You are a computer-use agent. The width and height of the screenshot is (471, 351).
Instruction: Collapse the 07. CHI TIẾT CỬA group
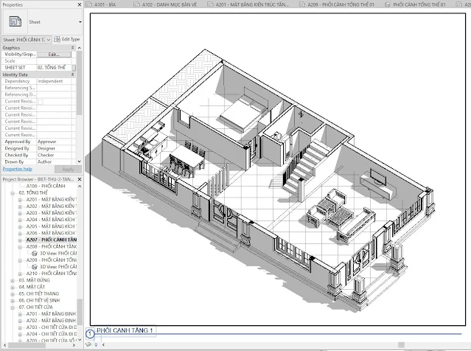coord(13,307)
